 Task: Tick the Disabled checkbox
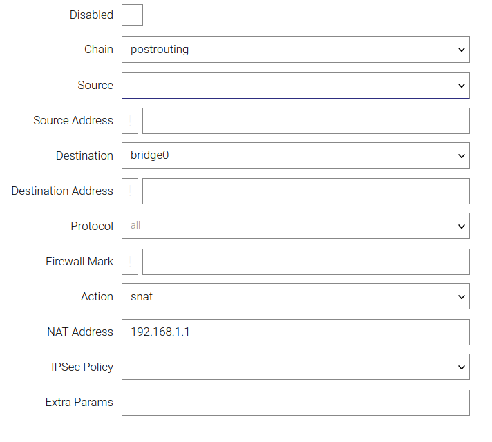tap(132, 15)
